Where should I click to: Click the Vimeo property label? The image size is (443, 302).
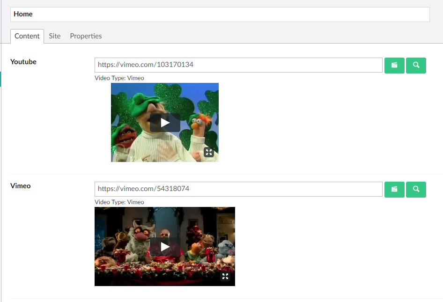[x=20, y=186]
